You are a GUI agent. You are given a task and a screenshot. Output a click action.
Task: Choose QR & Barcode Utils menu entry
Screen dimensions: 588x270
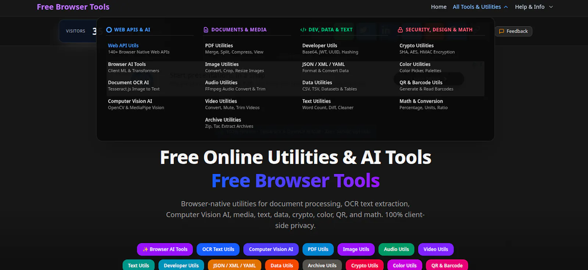[x=426, y=85]
